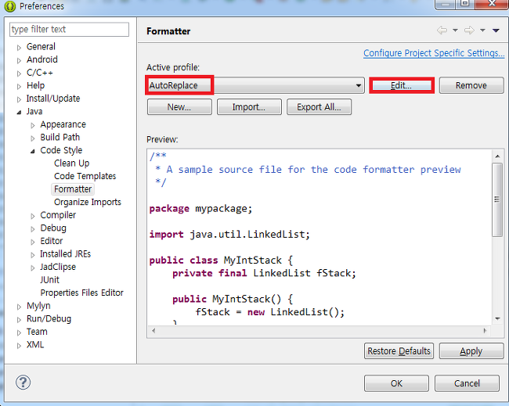Collapse the Code Style node
Image resolution: width=509 pixels, height=406 pixels.
tap(32, 151)
